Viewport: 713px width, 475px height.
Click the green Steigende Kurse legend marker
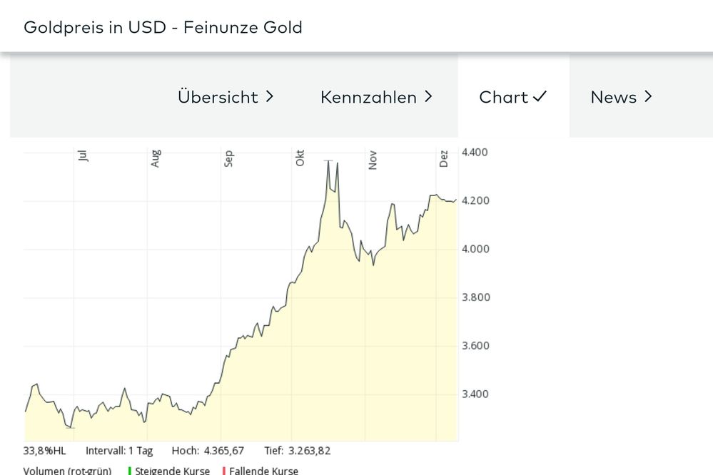tap(130, 471)
